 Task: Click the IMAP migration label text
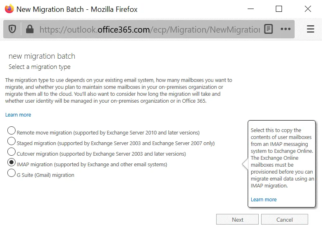[x=92, y=165]
